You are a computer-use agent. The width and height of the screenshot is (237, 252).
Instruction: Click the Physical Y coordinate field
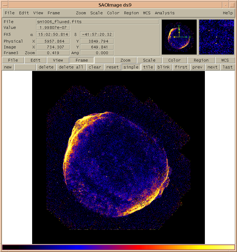pos(97,41)
